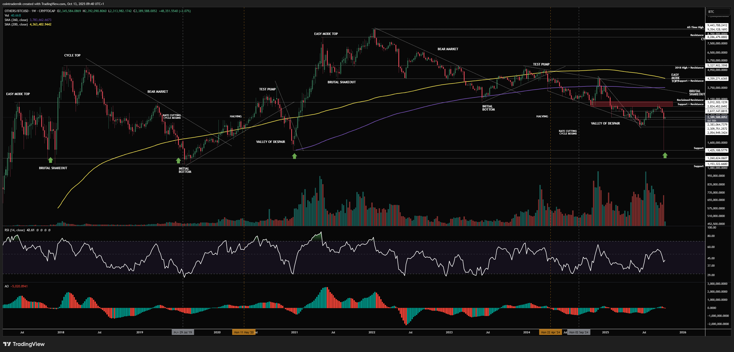
Task: Click the Mon 02 Sep '24 date label
Action: 579,332
